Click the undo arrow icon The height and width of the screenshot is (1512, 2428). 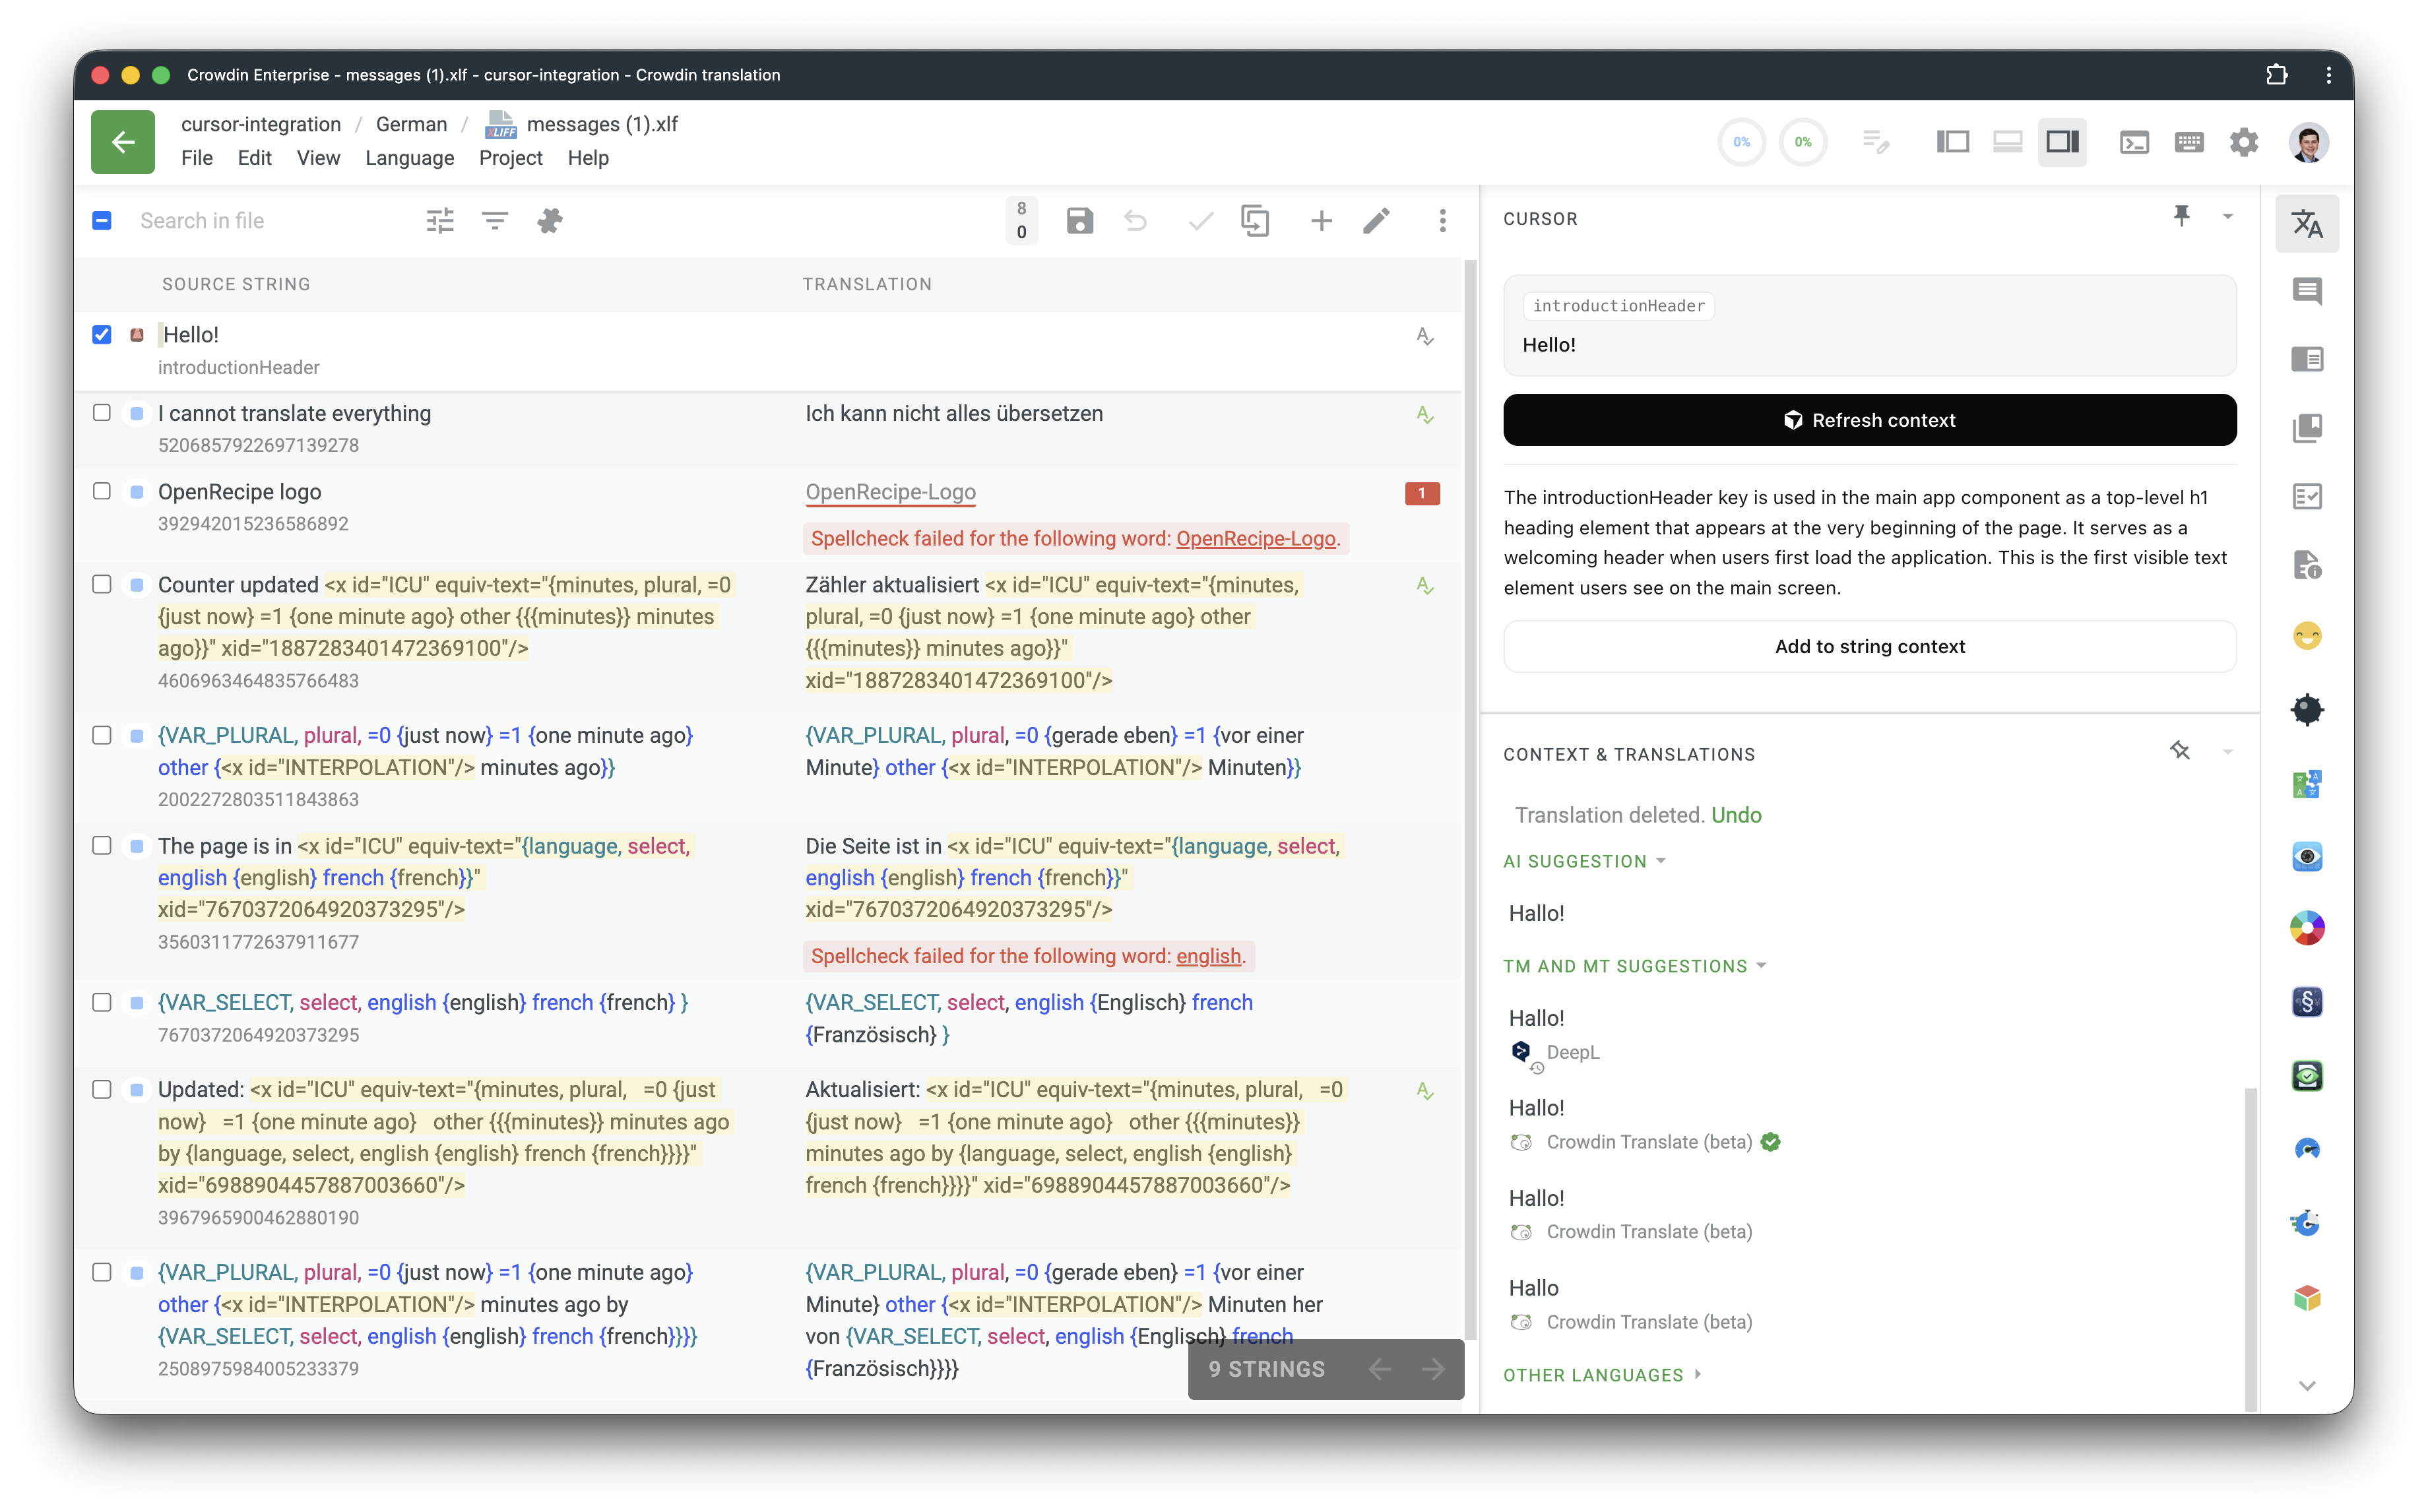tap(1135, 220)
